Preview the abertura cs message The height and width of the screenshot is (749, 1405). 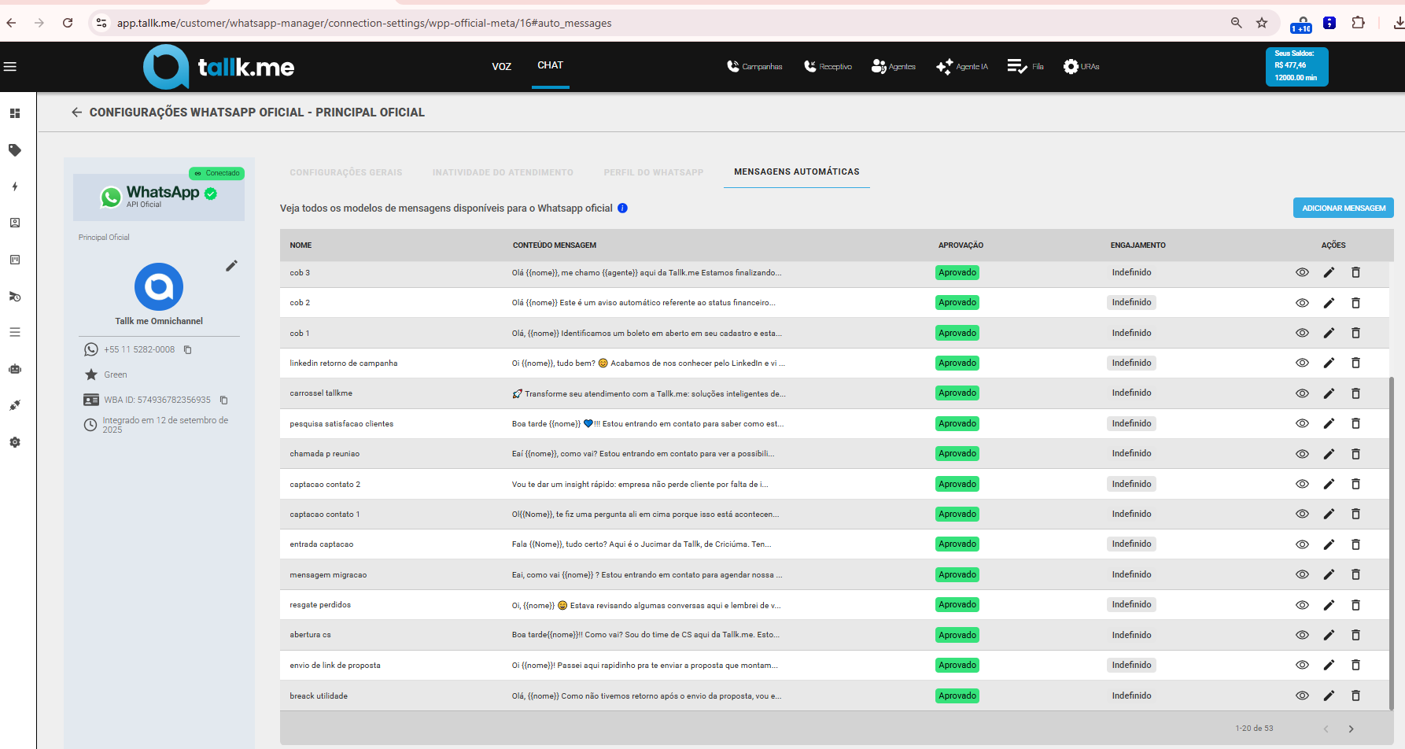click(1302, 635)
